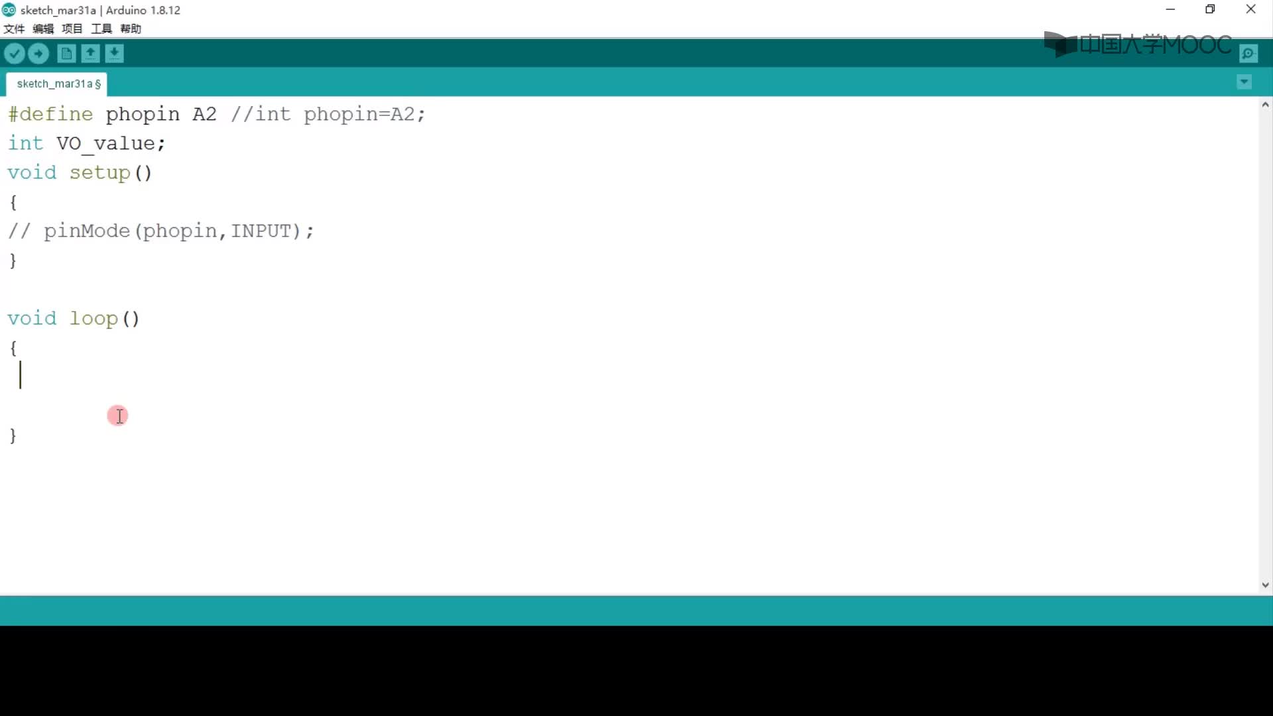Click the Open sketch icon

[90, 53]
